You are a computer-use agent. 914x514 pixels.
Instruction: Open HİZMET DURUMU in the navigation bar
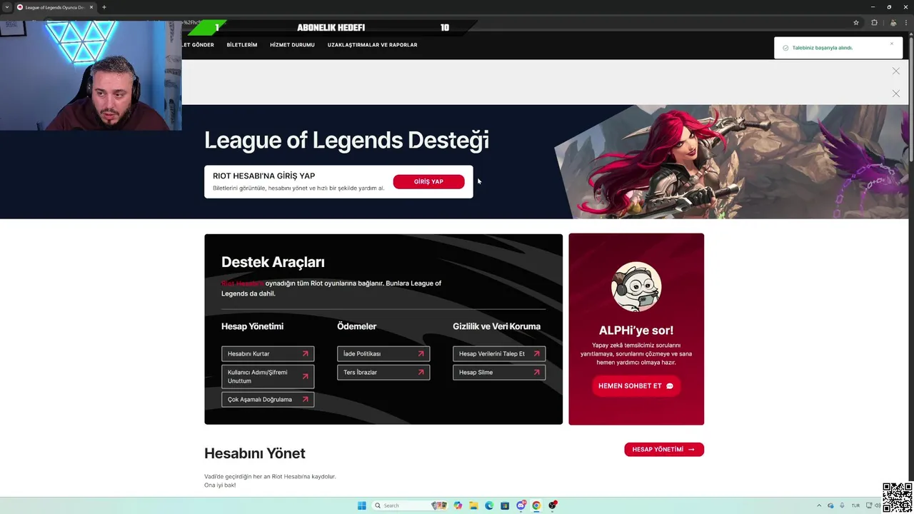click(x=292, y=45)
